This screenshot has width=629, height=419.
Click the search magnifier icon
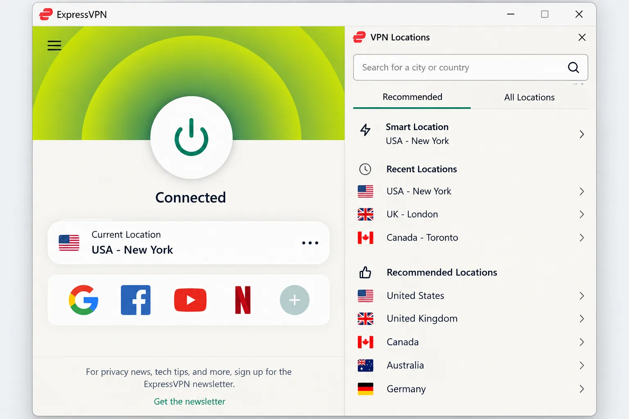pyautogui.click(x=573, y=68)
